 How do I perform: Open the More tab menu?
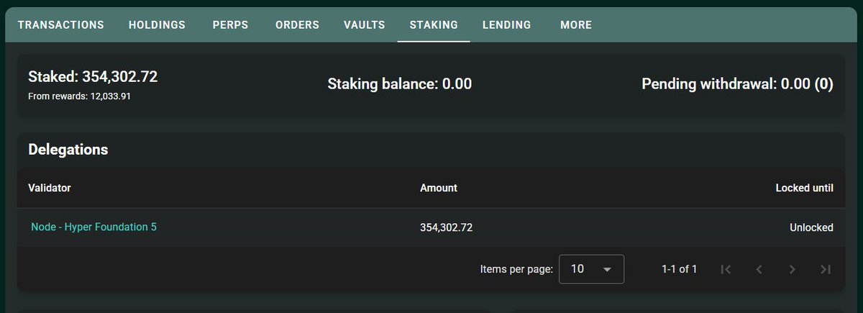(x=576, y=24)
